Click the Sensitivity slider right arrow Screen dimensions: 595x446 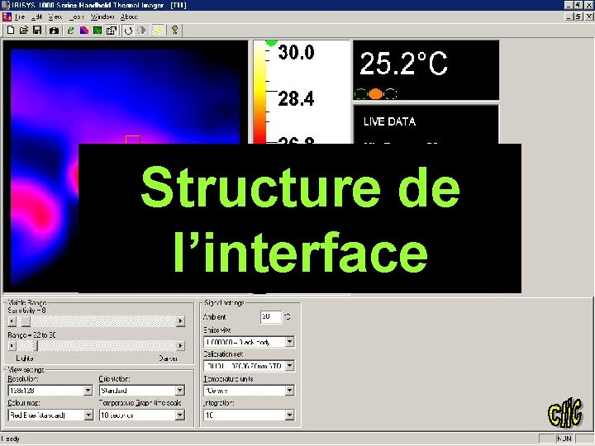click(x=180, y=321)
